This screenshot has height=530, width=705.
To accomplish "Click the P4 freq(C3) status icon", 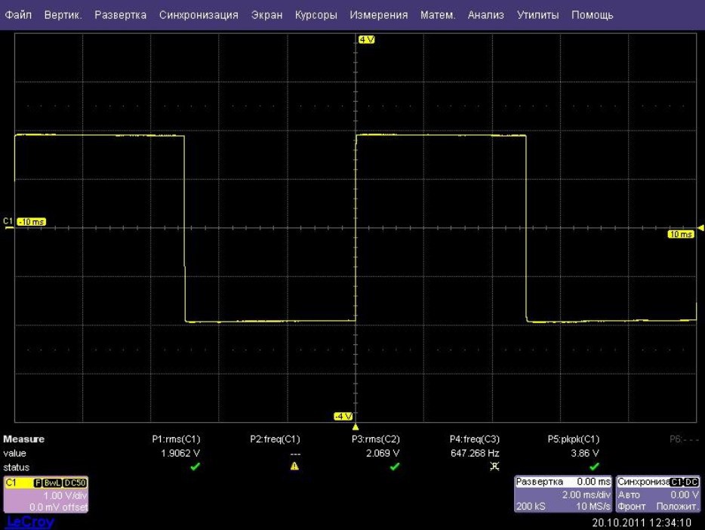I will click(494, 467).
